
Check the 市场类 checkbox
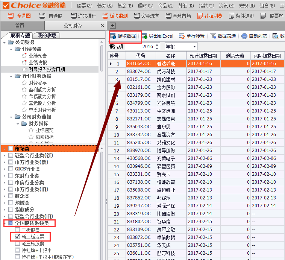[x=11, y=149]
